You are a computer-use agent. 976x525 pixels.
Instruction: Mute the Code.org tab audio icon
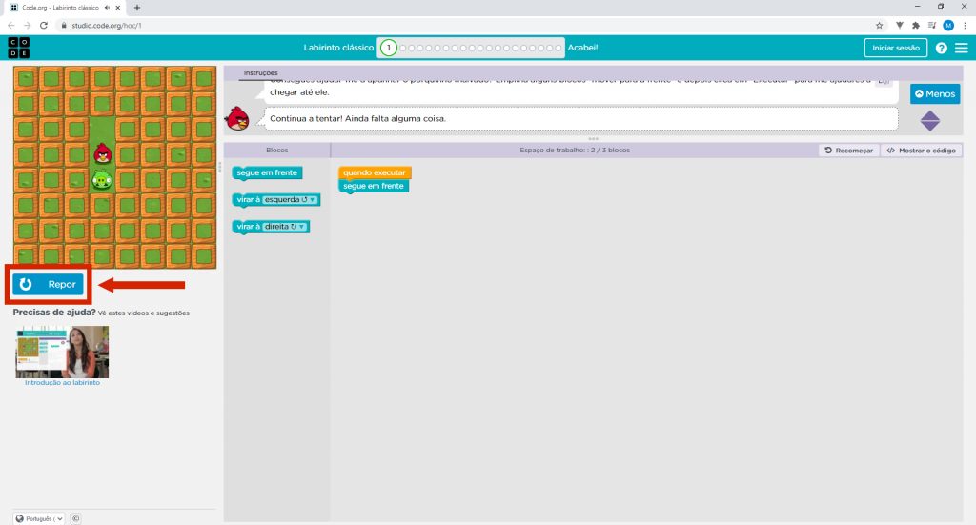tap(107, 8)
